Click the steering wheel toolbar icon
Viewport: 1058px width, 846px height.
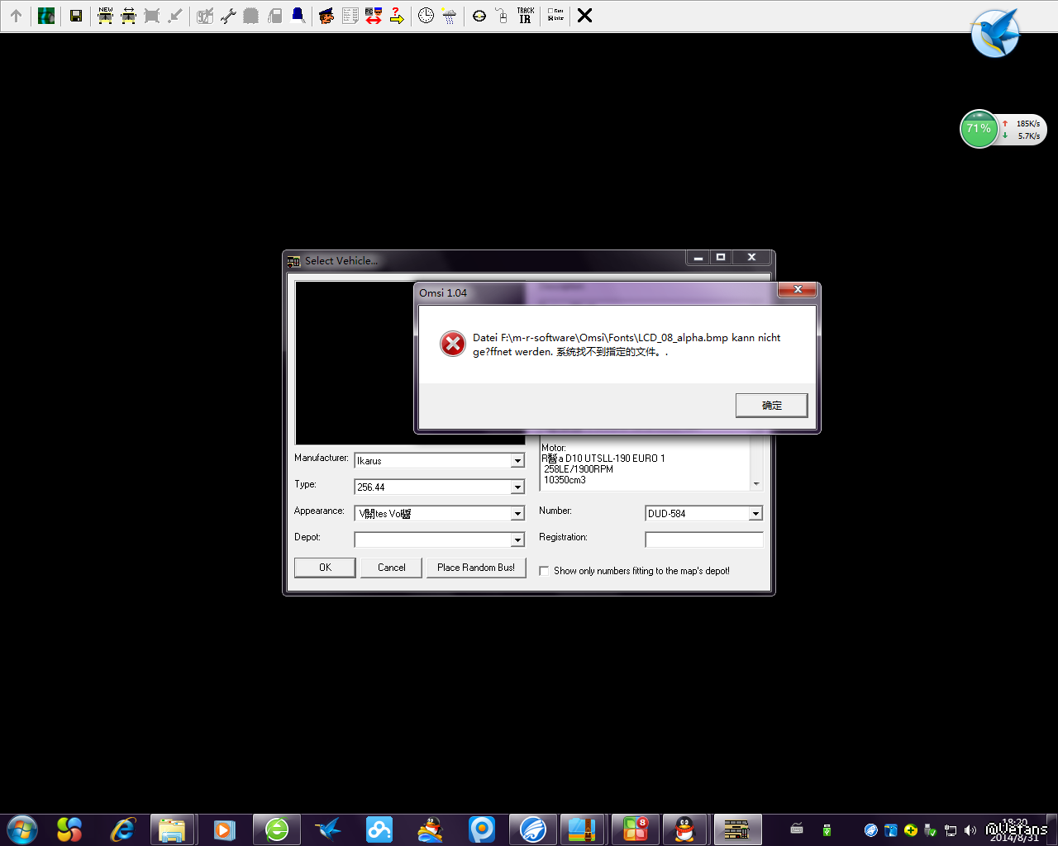(x=479, y=16)
